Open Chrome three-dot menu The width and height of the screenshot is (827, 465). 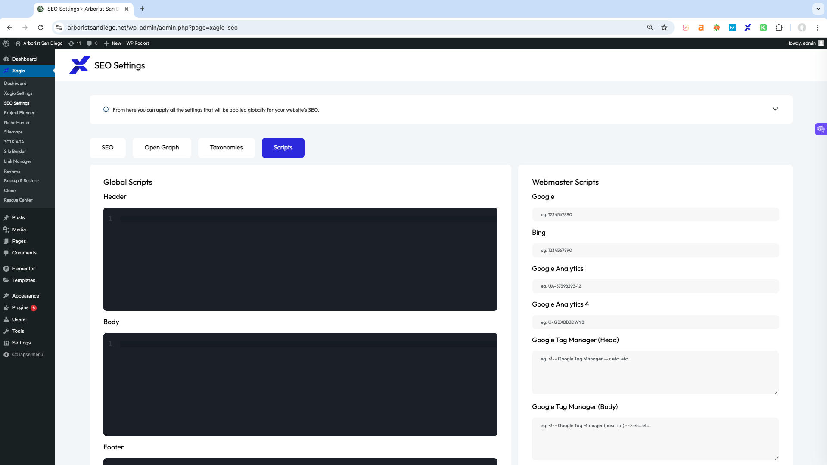[818, 28]
